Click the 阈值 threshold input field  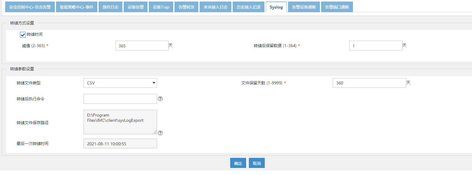[142, 46]
